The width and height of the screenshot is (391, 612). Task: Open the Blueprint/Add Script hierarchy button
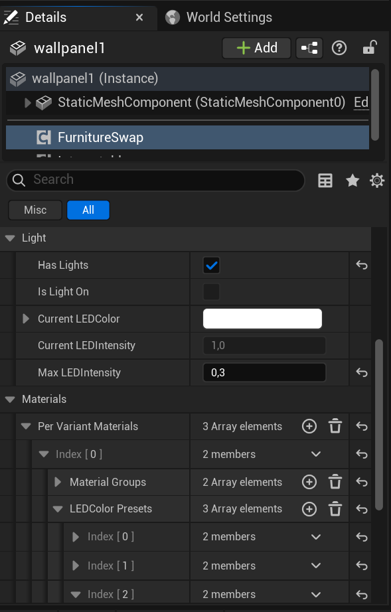(x=309, y=48)
